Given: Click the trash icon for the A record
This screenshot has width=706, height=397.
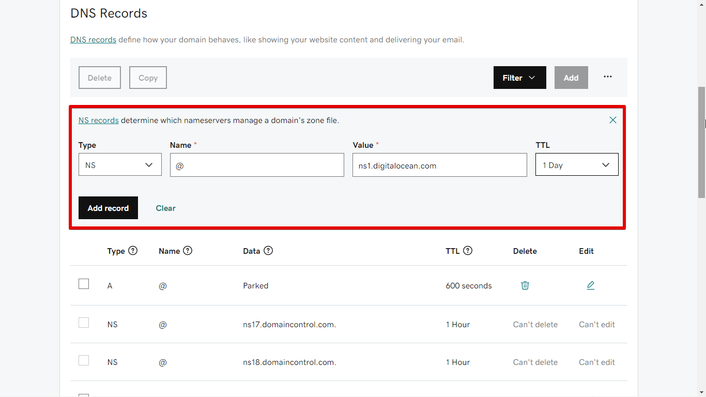Looking at the screenshot, I should pos(525,285).
